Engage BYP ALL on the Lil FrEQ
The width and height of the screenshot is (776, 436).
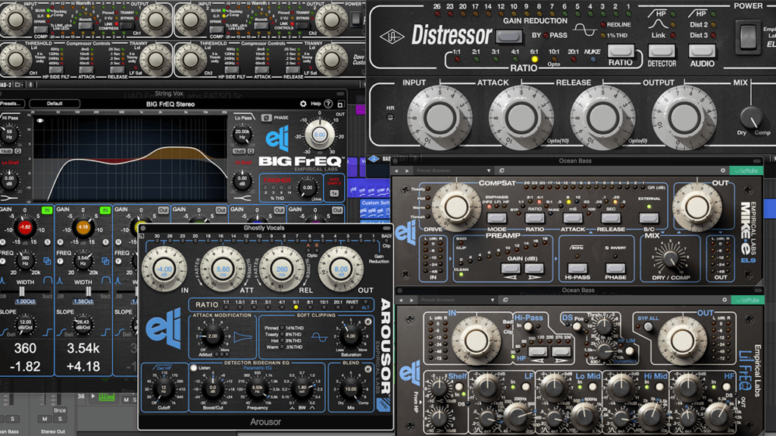(x=648, y=327)
